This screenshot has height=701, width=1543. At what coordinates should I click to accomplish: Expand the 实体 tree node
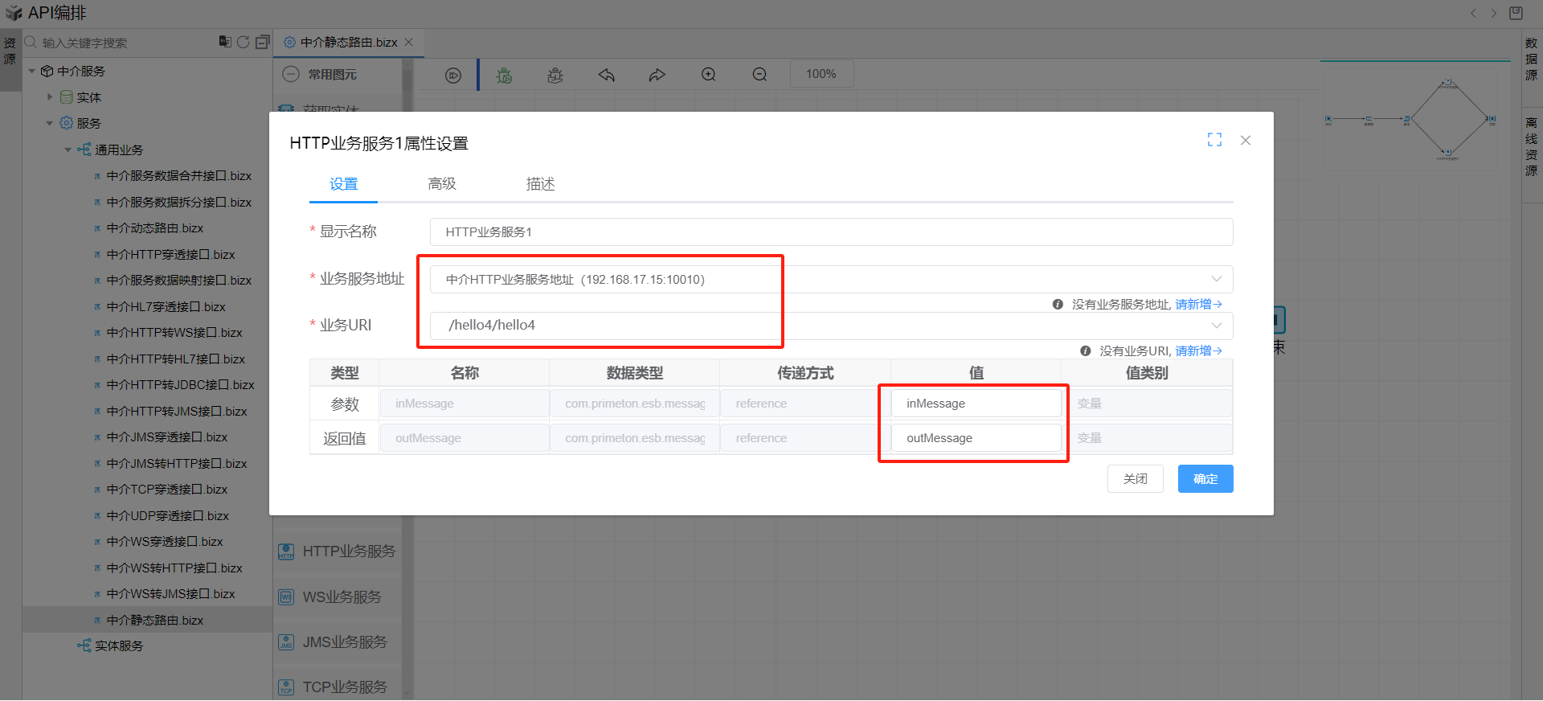(x=50, y=97)
